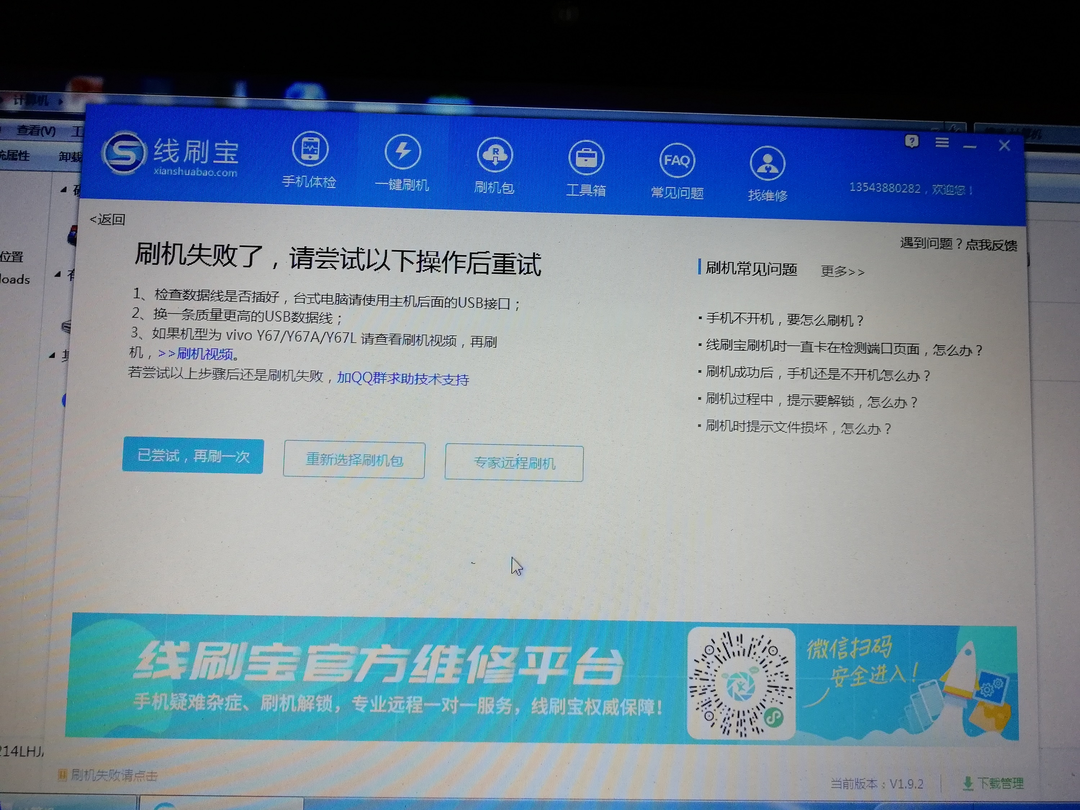Image resolution: width=1080 pixels, height=810 pixels.
Task: Go back using the <返回 link
Action: tap(107, 219)
